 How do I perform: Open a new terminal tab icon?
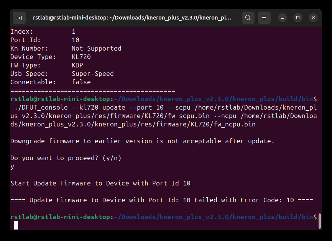(19, 18)
